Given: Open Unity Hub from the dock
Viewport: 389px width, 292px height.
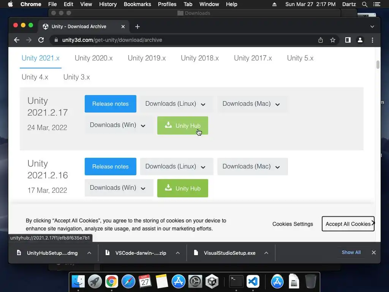Looking at the screenshot, I should point(212,281).
